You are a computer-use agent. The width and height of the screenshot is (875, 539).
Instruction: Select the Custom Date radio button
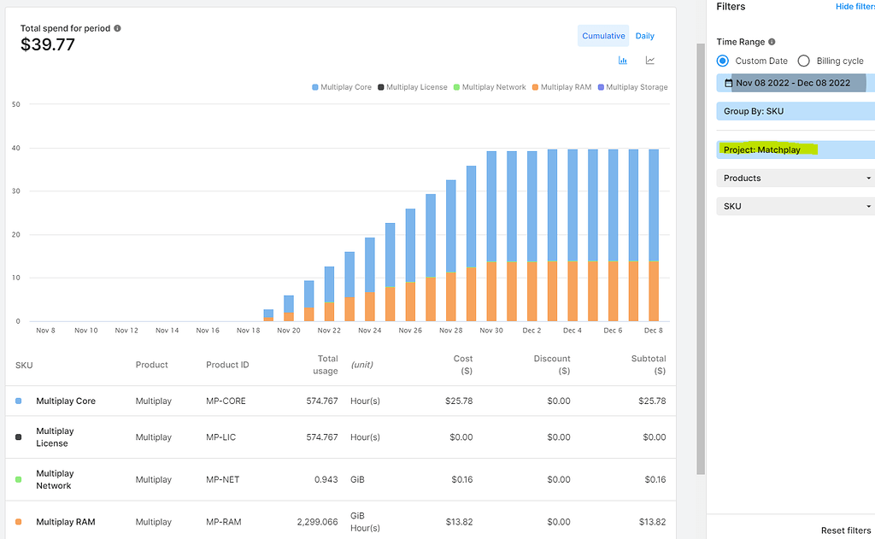725,61
